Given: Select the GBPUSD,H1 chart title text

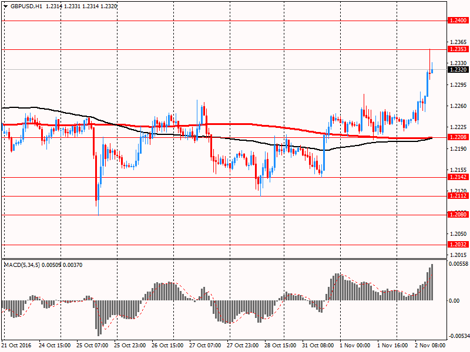Looking at the screenshot, I should [26, 6].
